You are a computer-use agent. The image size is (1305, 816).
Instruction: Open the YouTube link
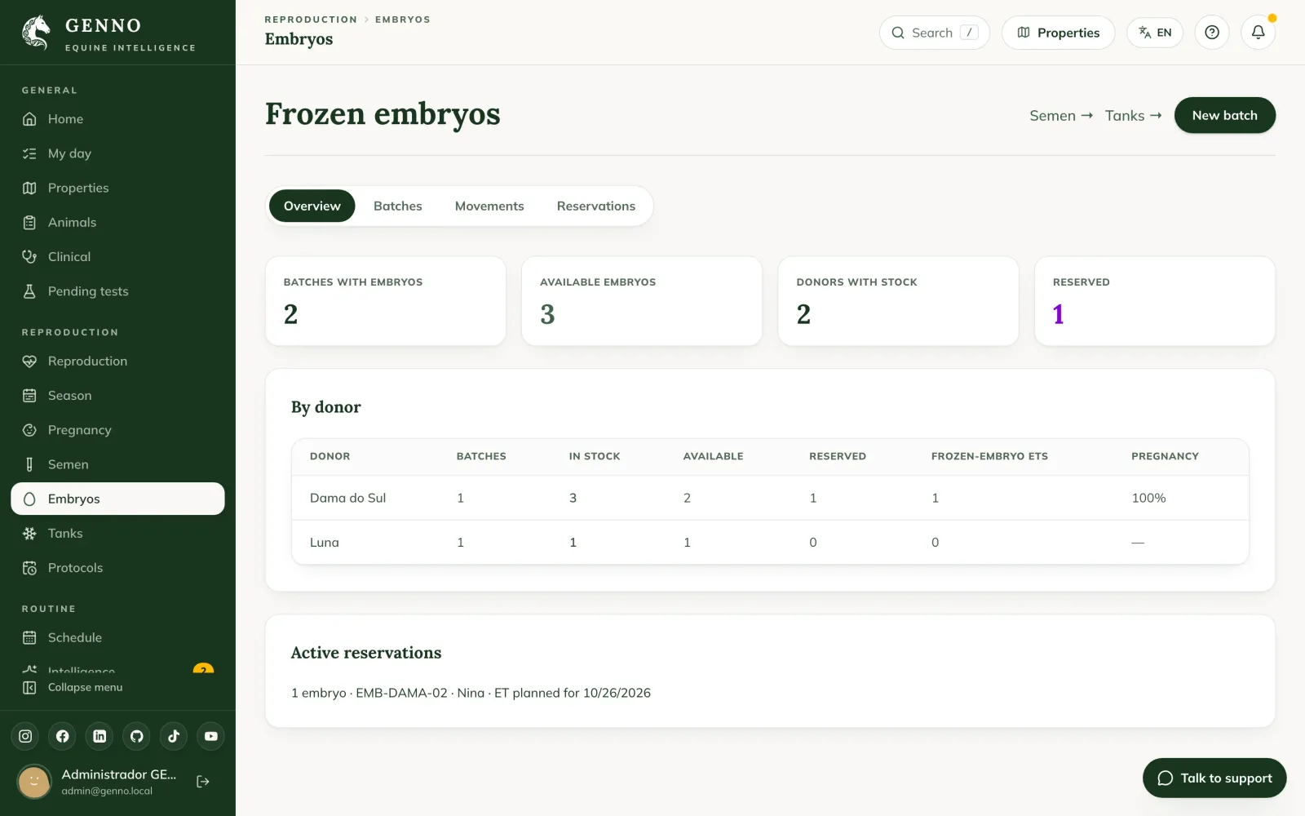(211, 736)
